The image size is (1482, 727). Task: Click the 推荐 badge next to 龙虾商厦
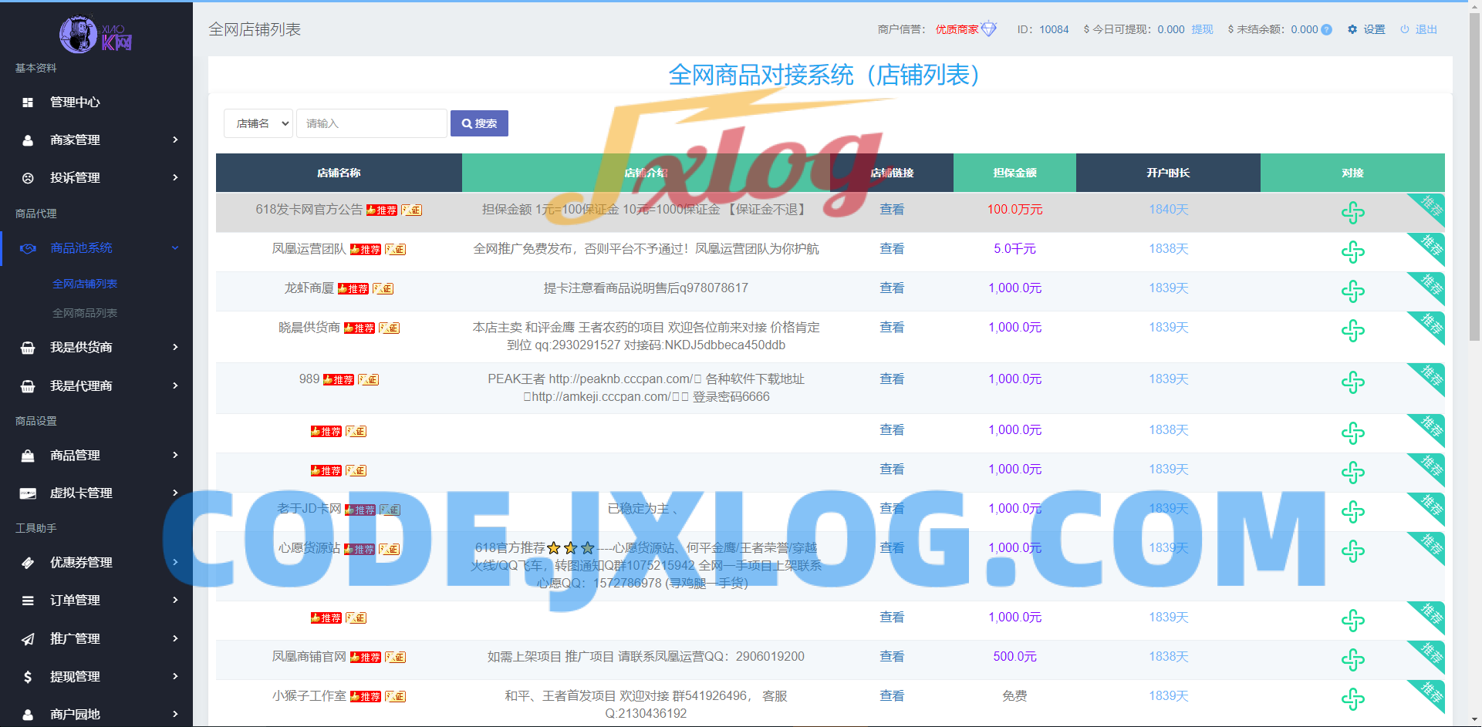coord(353,288)
